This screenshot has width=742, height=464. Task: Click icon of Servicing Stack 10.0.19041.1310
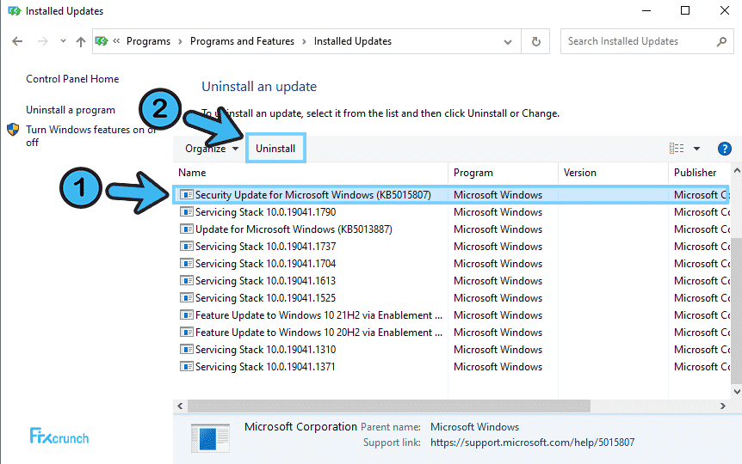coord(187,350)
